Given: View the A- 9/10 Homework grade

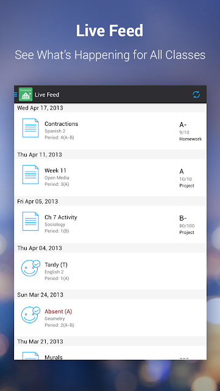Looking at the screenshot, I should (191, 131).
